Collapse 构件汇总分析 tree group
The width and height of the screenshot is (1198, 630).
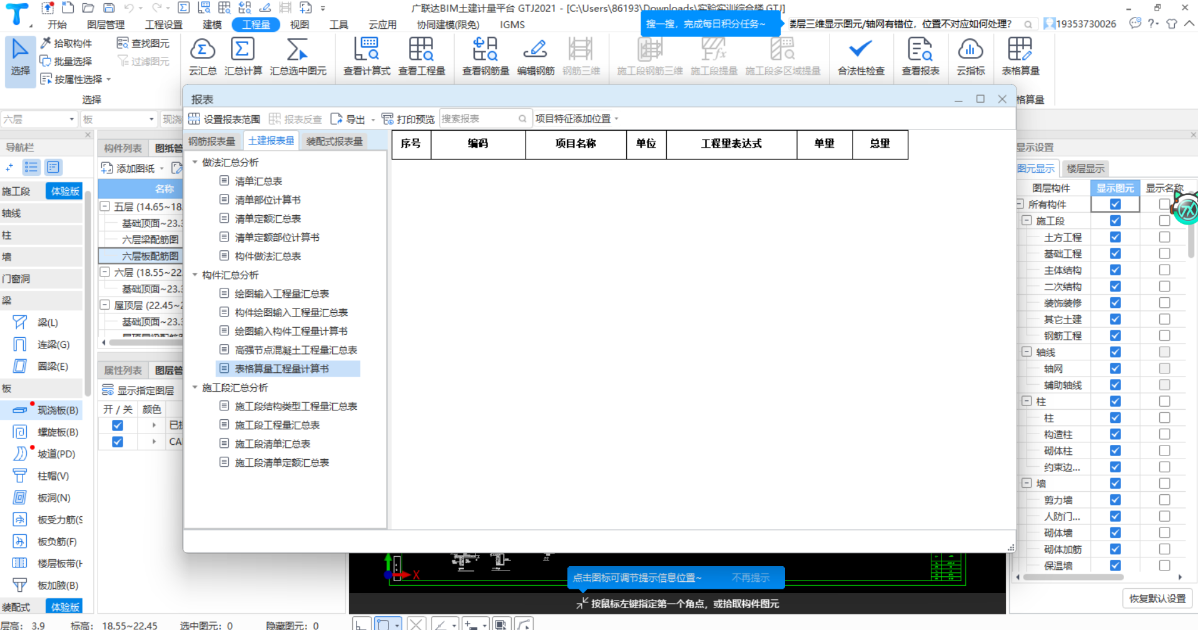coord(195,275)
